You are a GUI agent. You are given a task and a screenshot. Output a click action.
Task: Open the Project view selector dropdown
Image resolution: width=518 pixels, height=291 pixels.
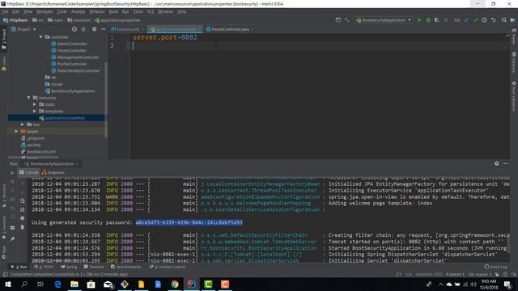click(x=23, y=29)
